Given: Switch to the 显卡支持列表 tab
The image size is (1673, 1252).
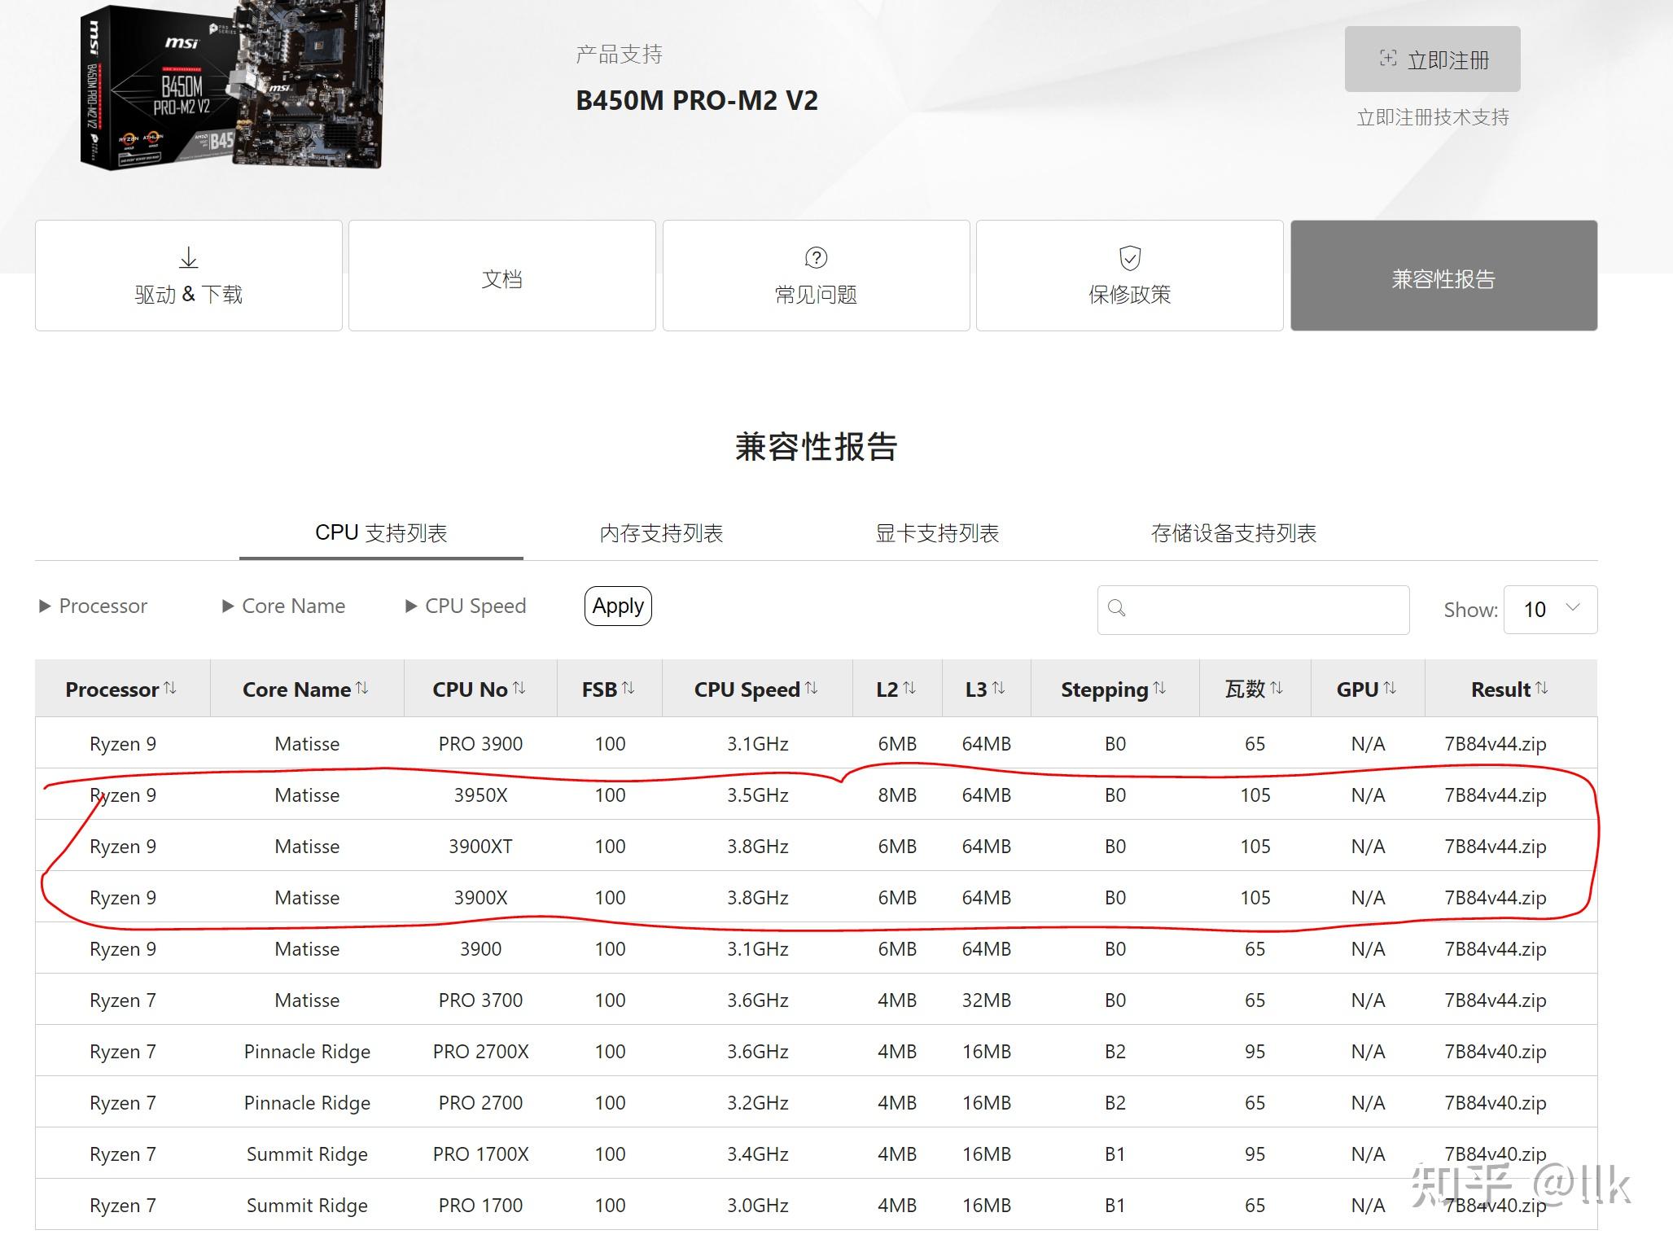Looking at the screenshot, I should (x=938, y=533).
